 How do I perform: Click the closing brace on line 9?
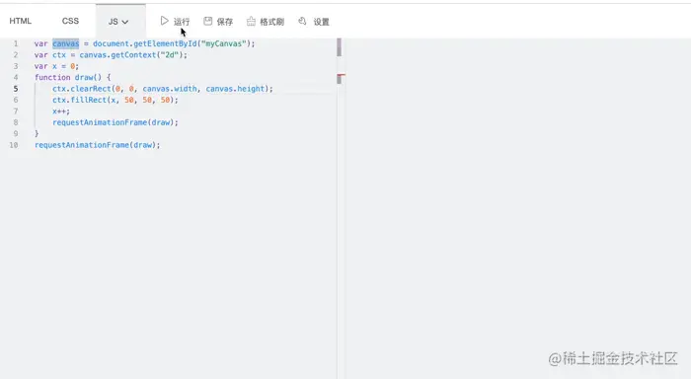37,133
